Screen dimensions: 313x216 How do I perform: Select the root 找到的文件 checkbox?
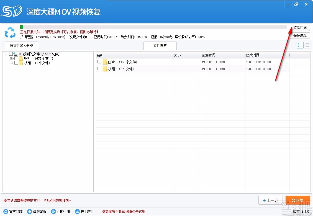(11, 54)
